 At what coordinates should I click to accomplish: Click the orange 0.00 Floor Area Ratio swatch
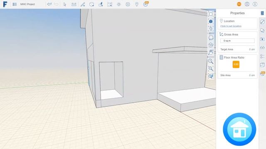click(236, 65)
